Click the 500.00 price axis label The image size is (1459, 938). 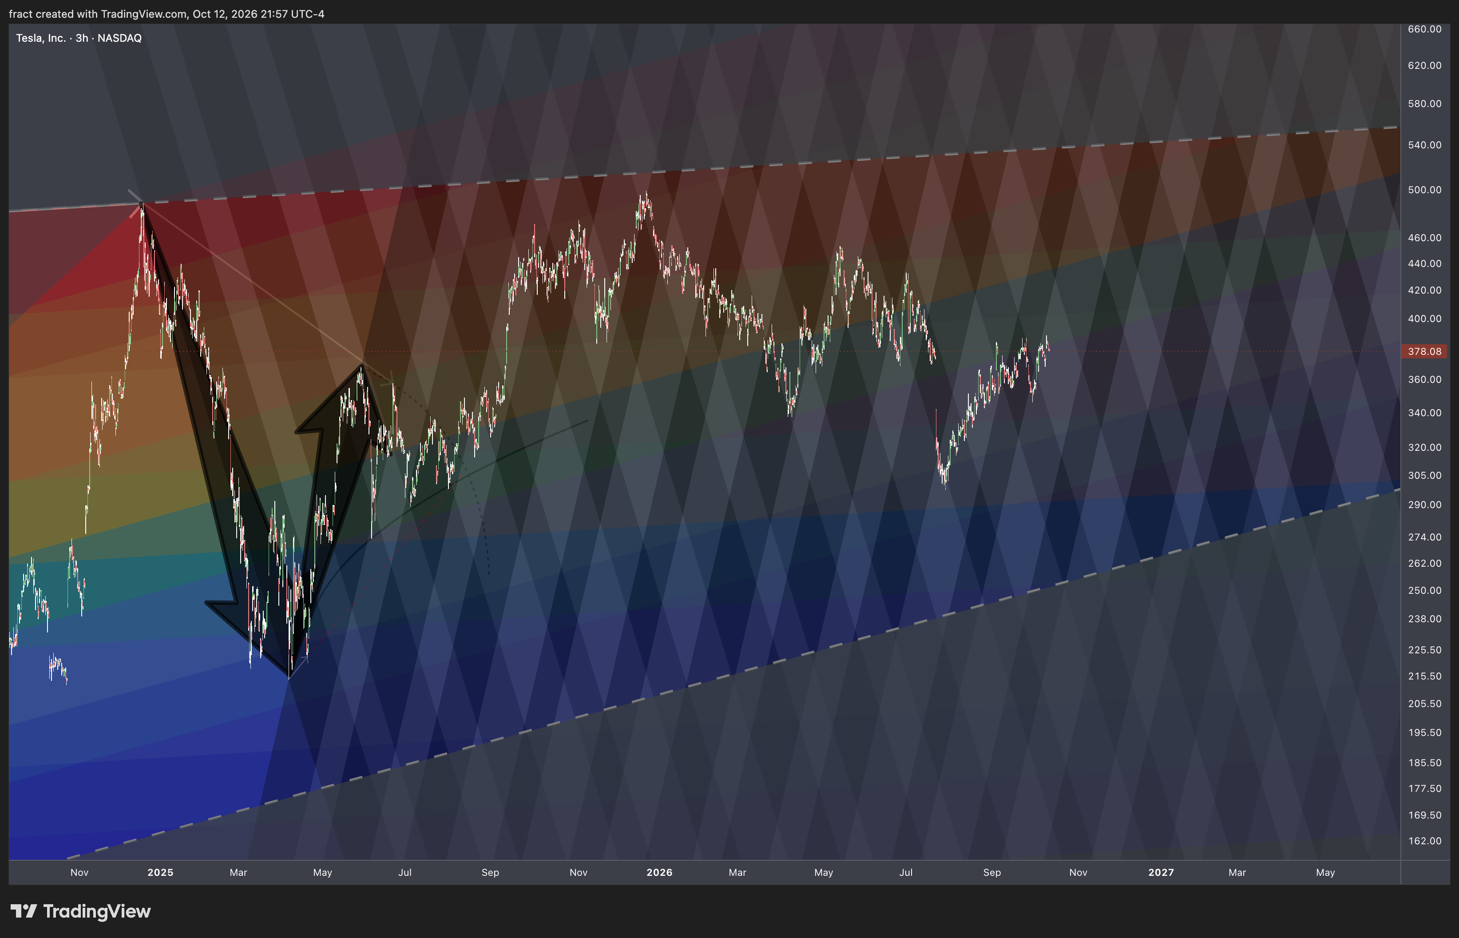[1424, 190]
